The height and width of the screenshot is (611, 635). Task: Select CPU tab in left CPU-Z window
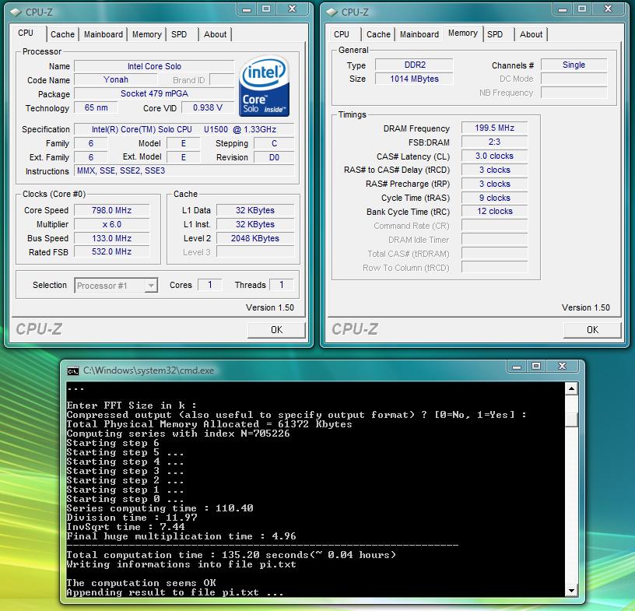[x=26, y=33]
